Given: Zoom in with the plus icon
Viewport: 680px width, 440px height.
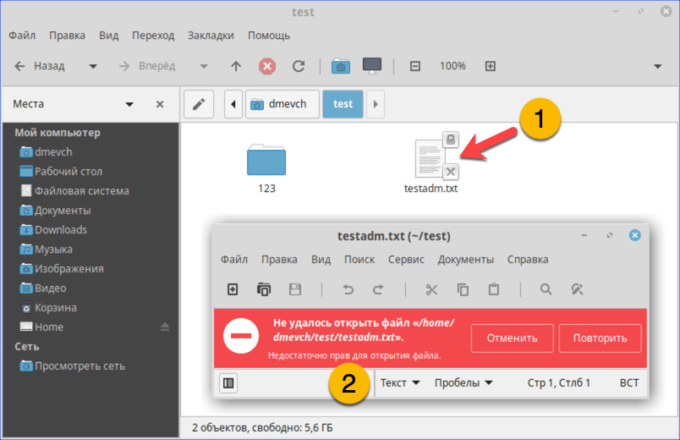Looking at the screenshot, I should click(x=490, y=66).
